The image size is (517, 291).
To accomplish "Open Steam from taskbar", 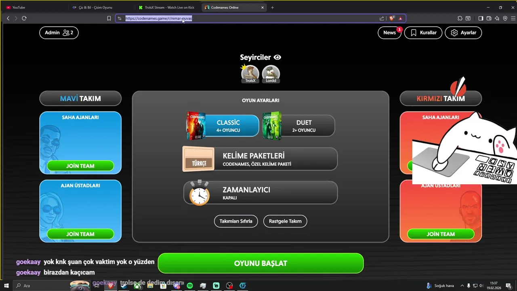I will tap(124, 286).
